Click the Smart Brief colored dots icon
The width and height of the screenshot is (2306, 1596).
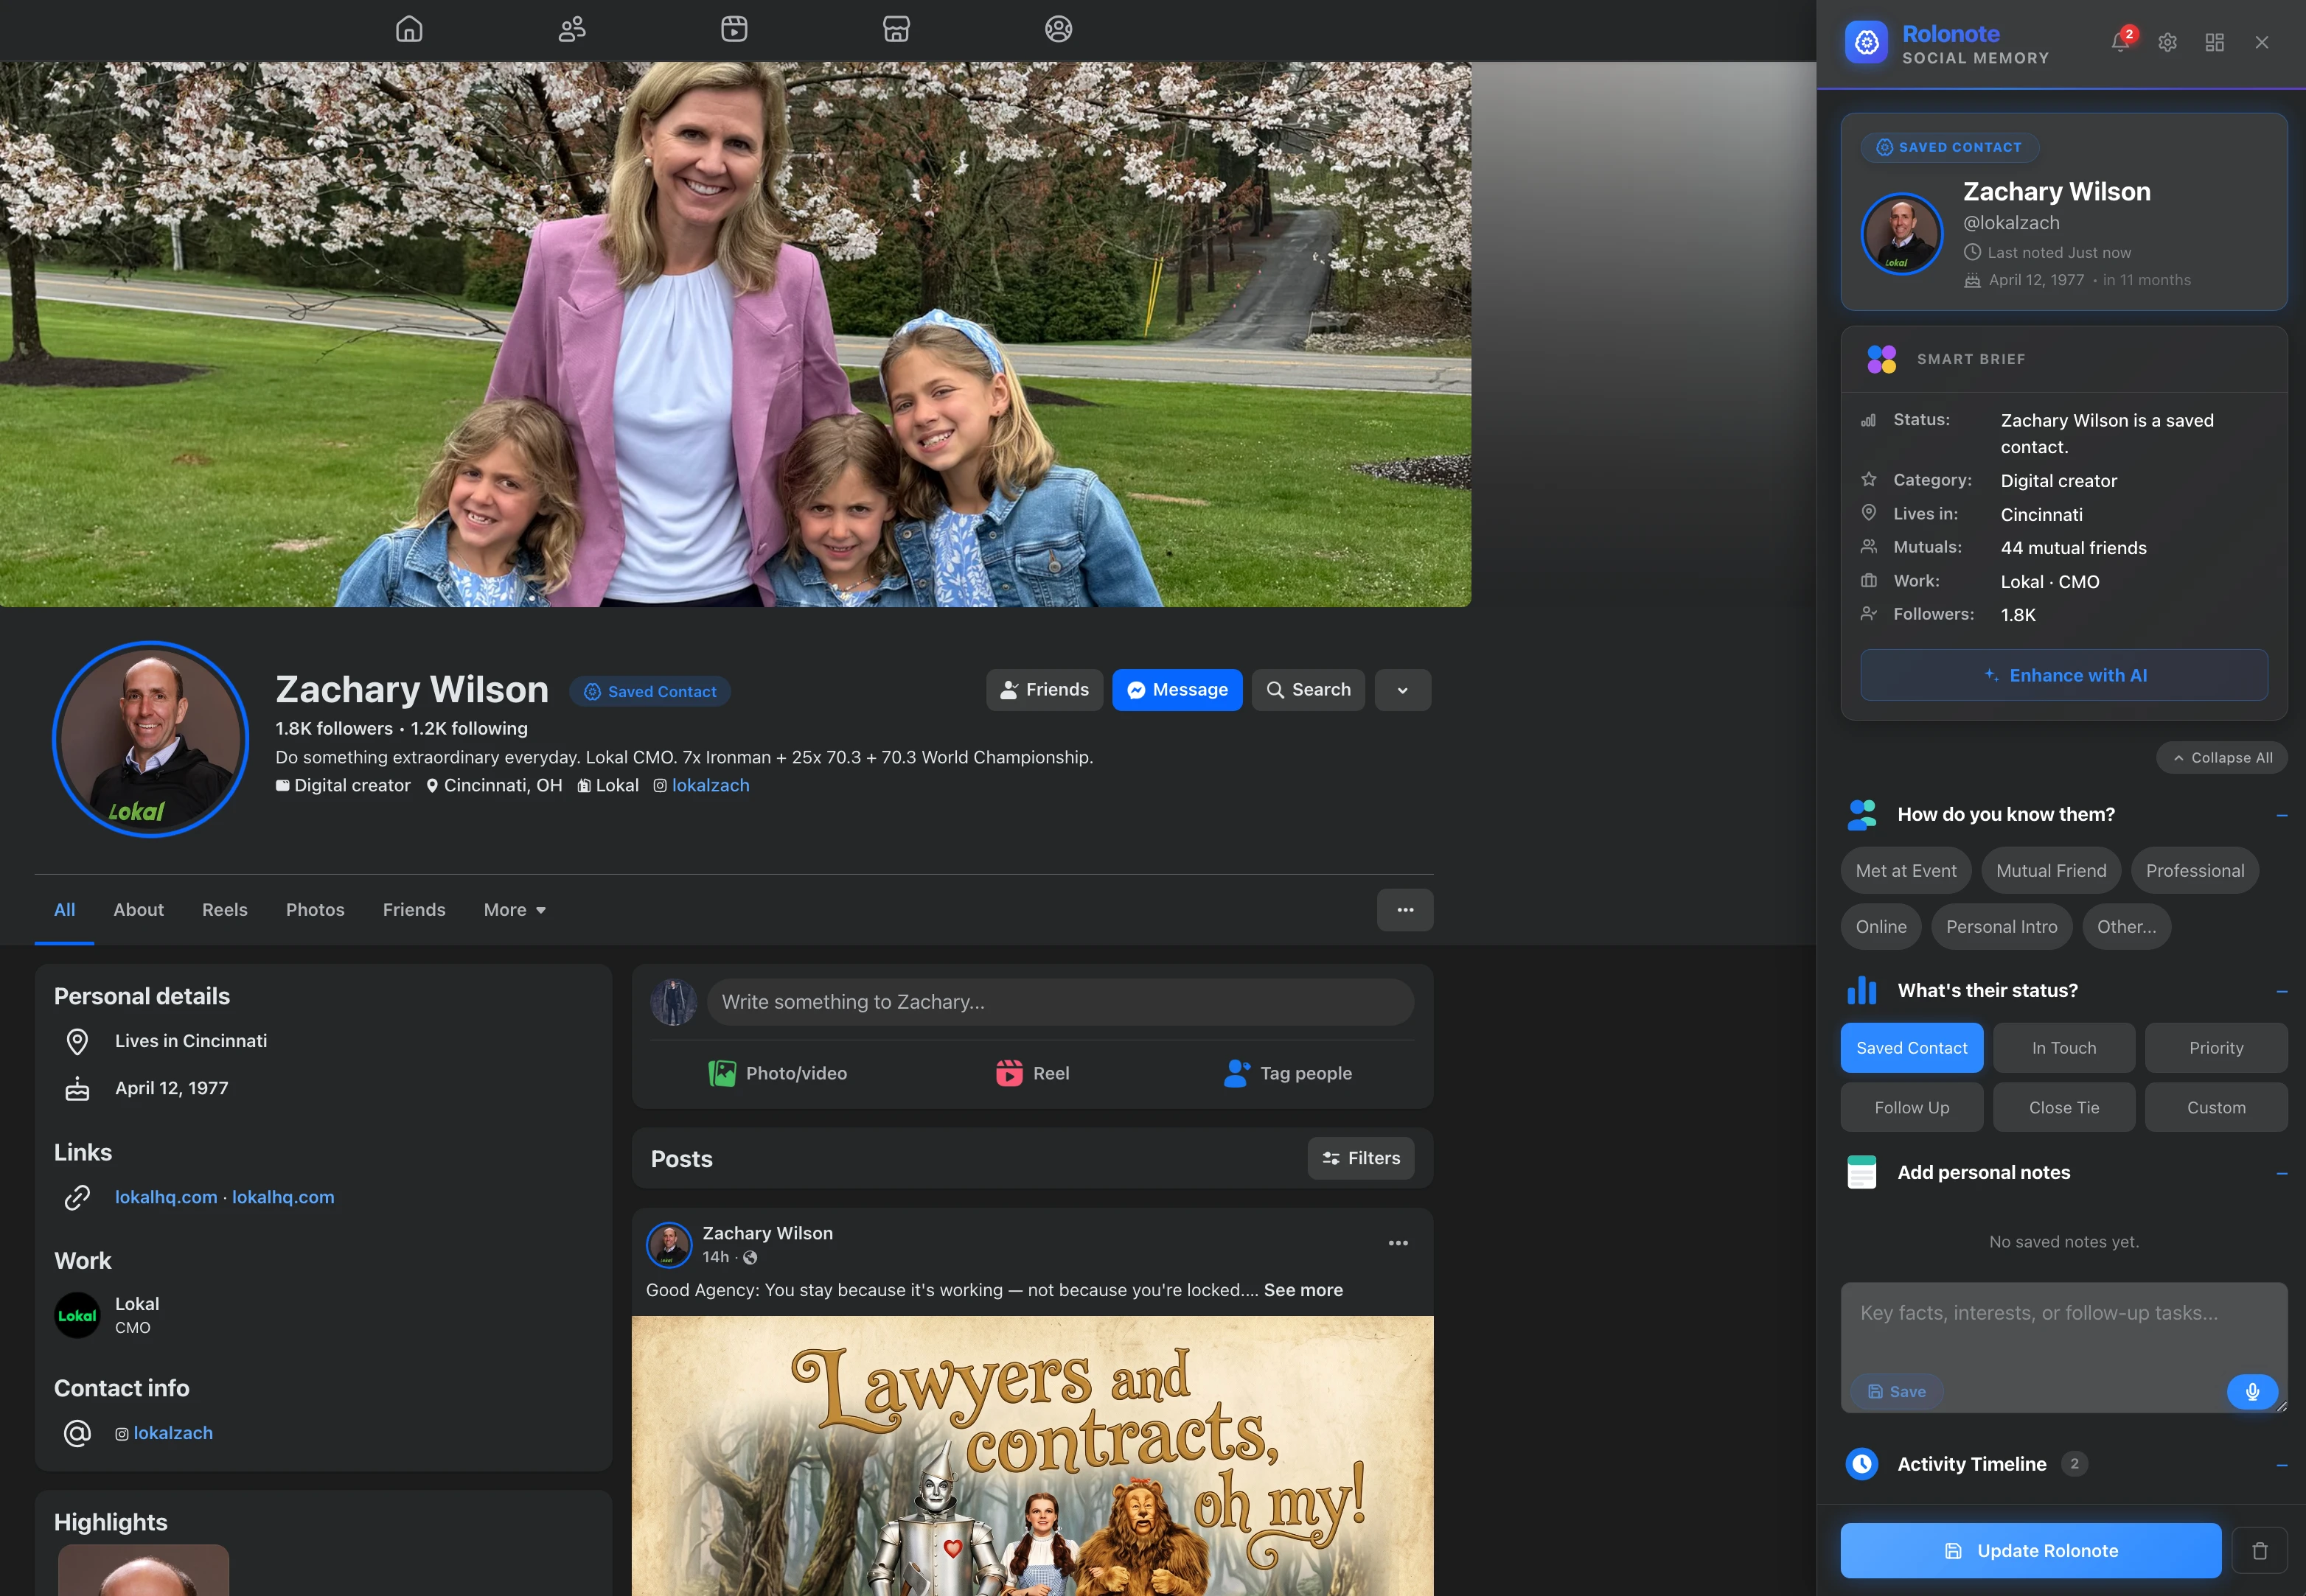1881,359
